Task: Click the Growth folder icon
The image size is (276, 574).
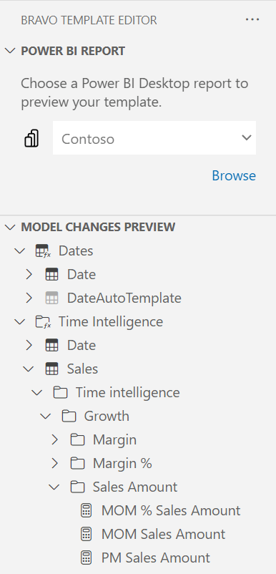Action: coord(69,417)
